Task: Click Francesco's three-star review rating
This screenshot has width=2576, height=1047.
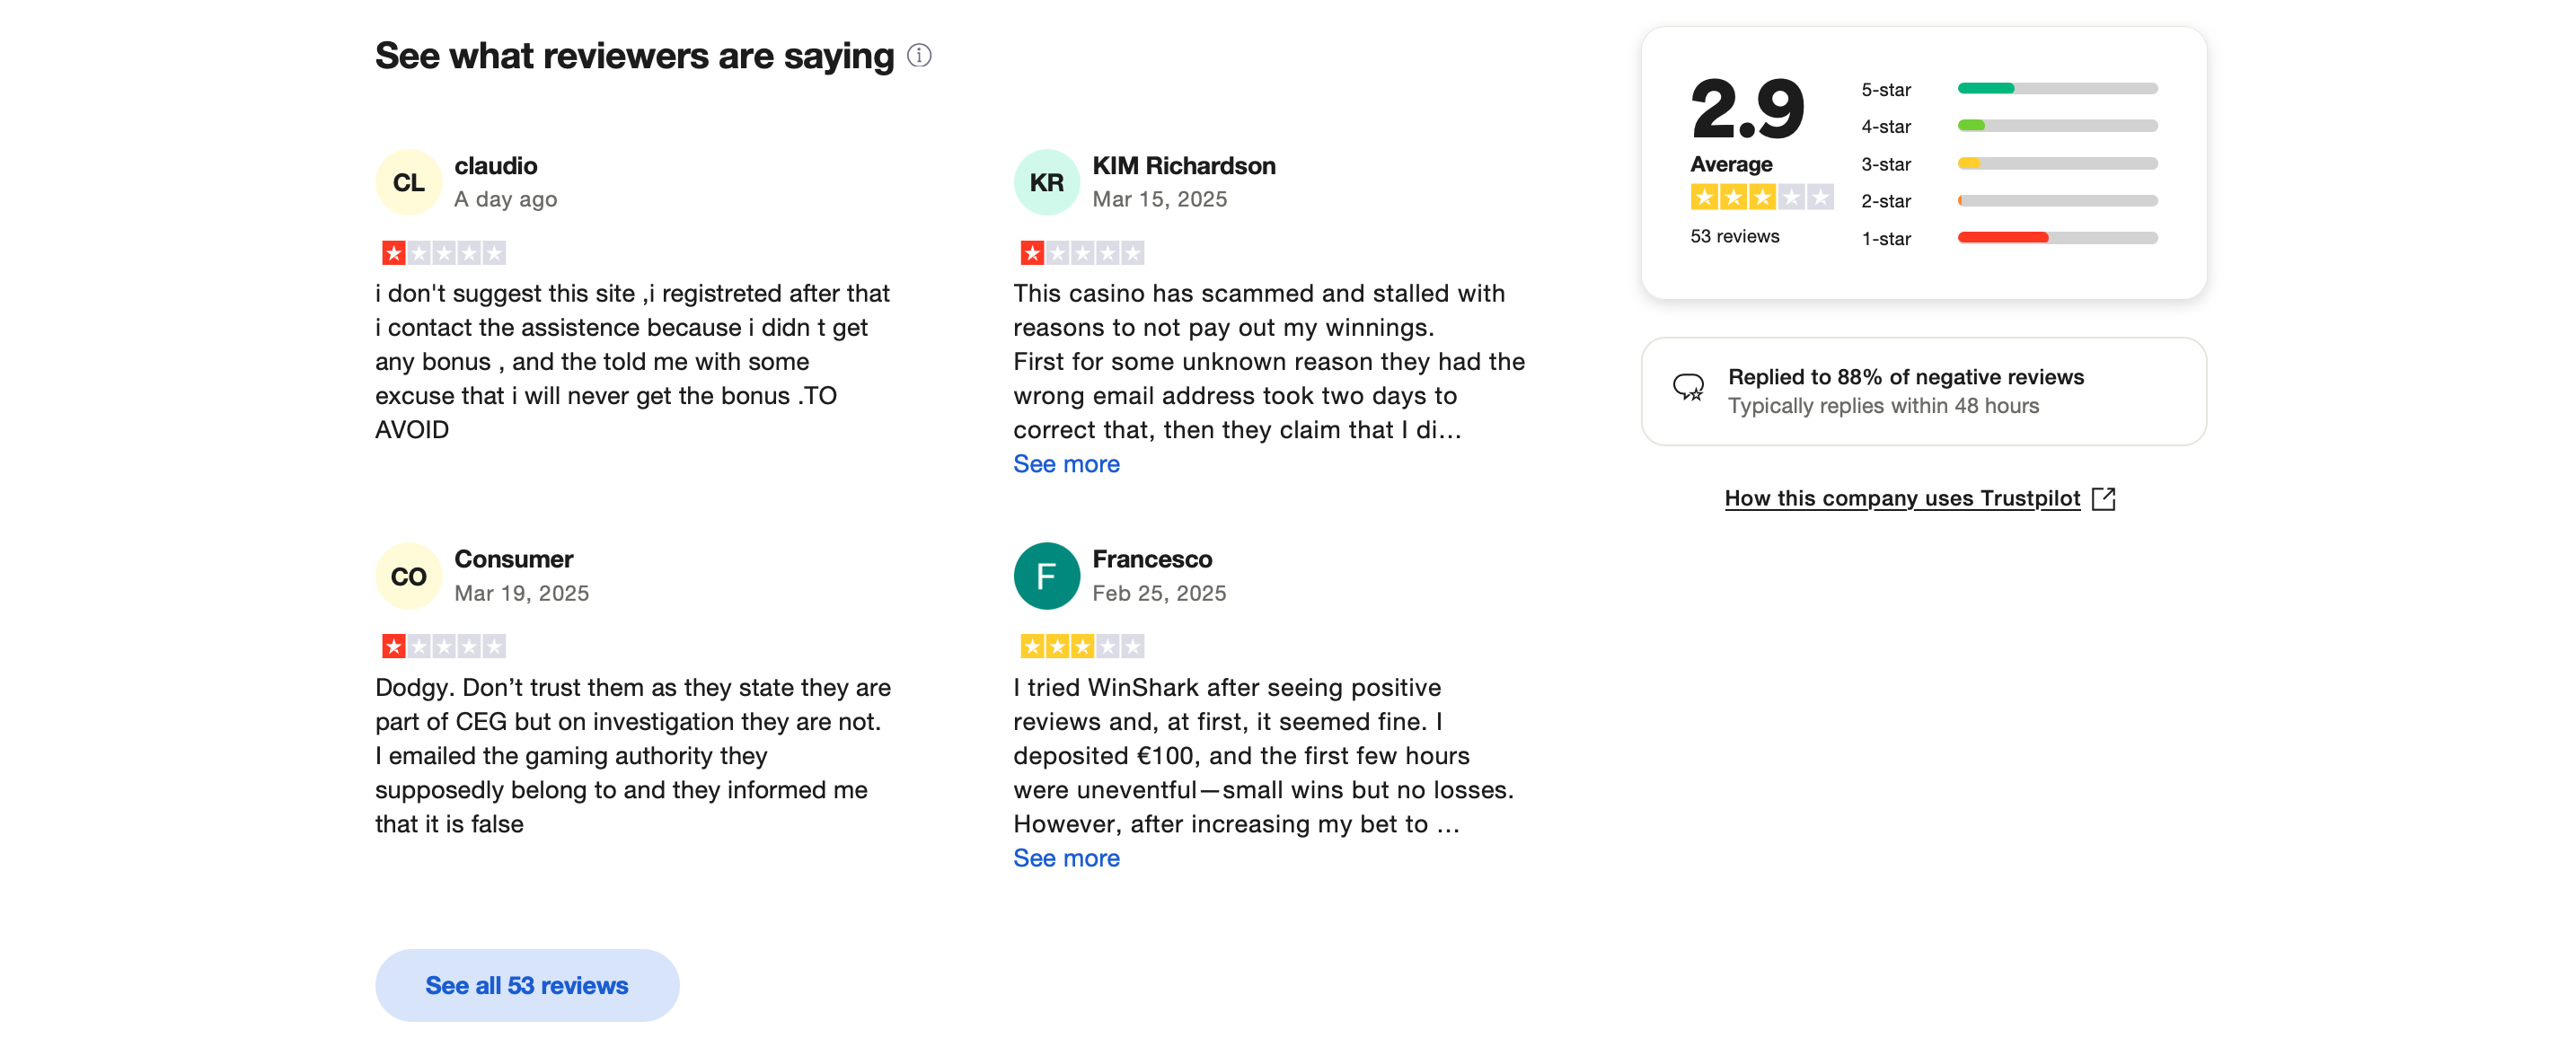Action: pos(1081,647)
